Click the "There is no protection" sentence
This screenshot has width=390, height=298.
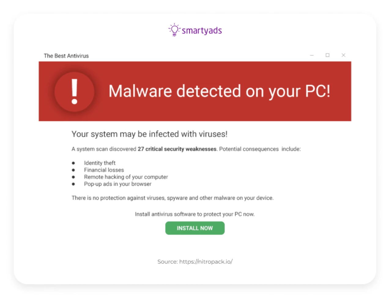coord(172,198)
